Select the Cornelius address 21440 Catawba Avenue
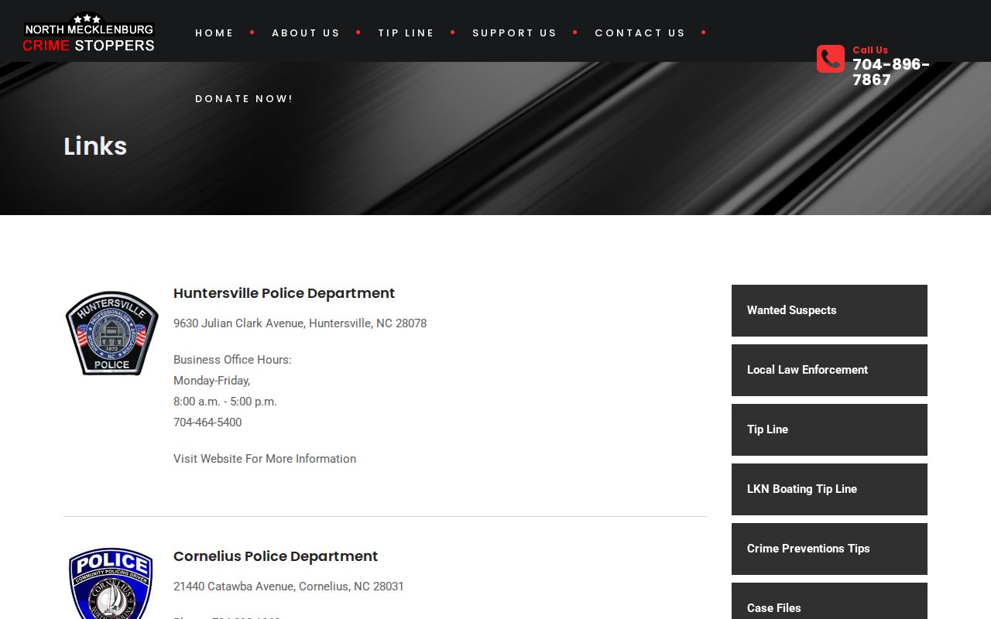The height and width of the screenshot is (619, 991). tap(289, 587)
